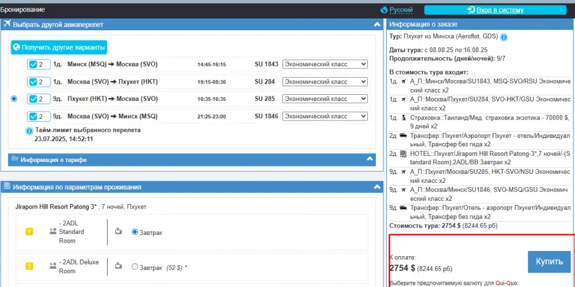
Task: Click the info icon beside Тайм-лимит text
Action: (x=29, y=131)
